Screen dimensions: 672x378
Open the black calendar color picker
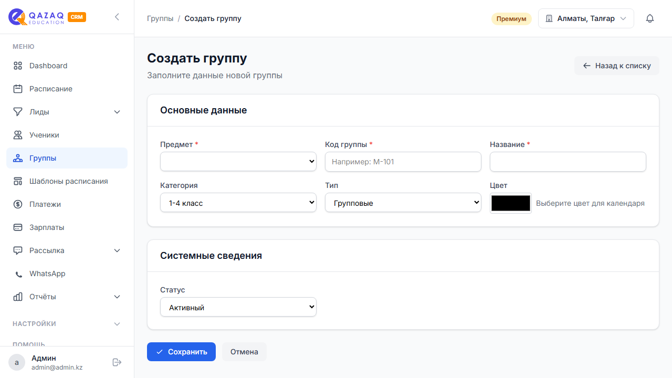511,203
